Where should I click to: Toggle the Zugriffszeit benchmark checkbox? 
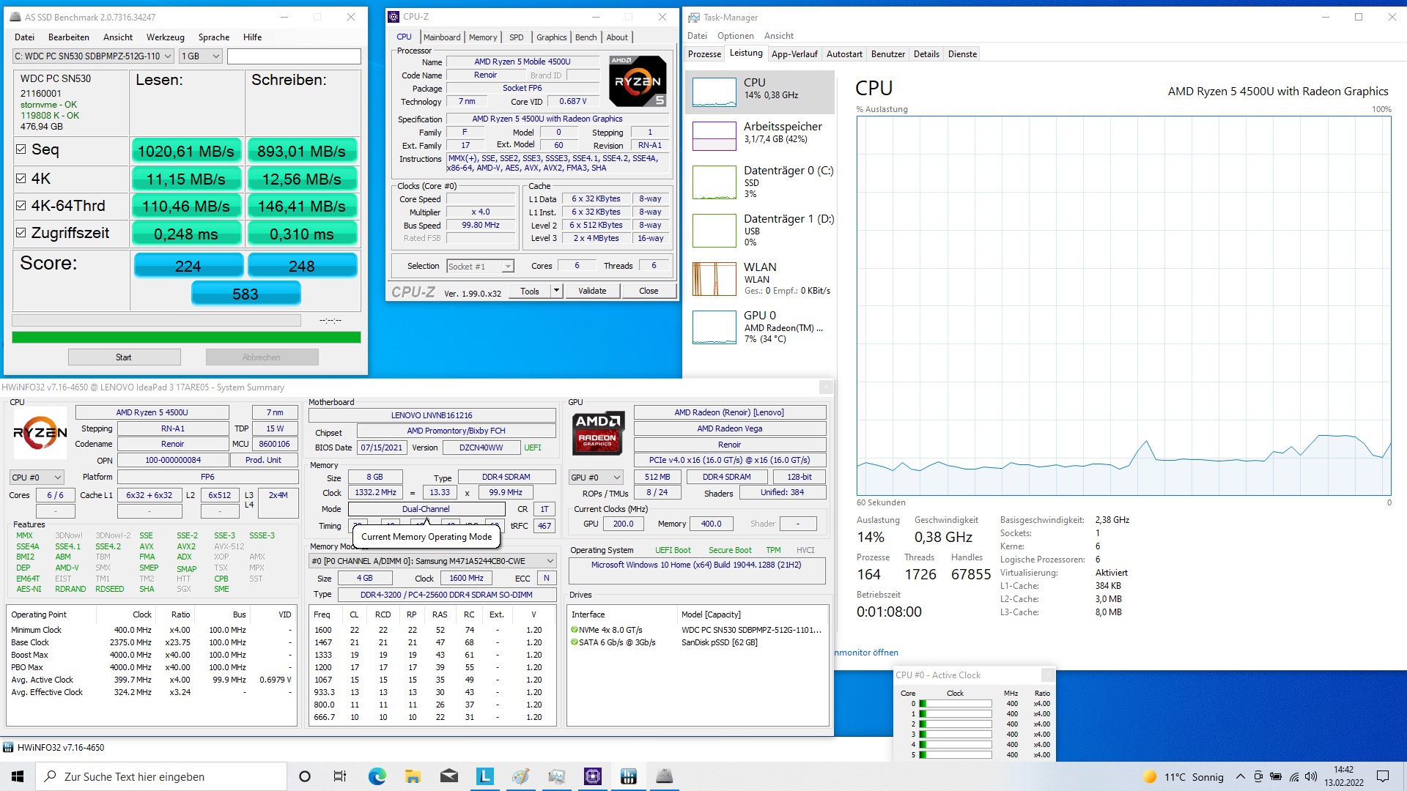[x=21, y=233]
